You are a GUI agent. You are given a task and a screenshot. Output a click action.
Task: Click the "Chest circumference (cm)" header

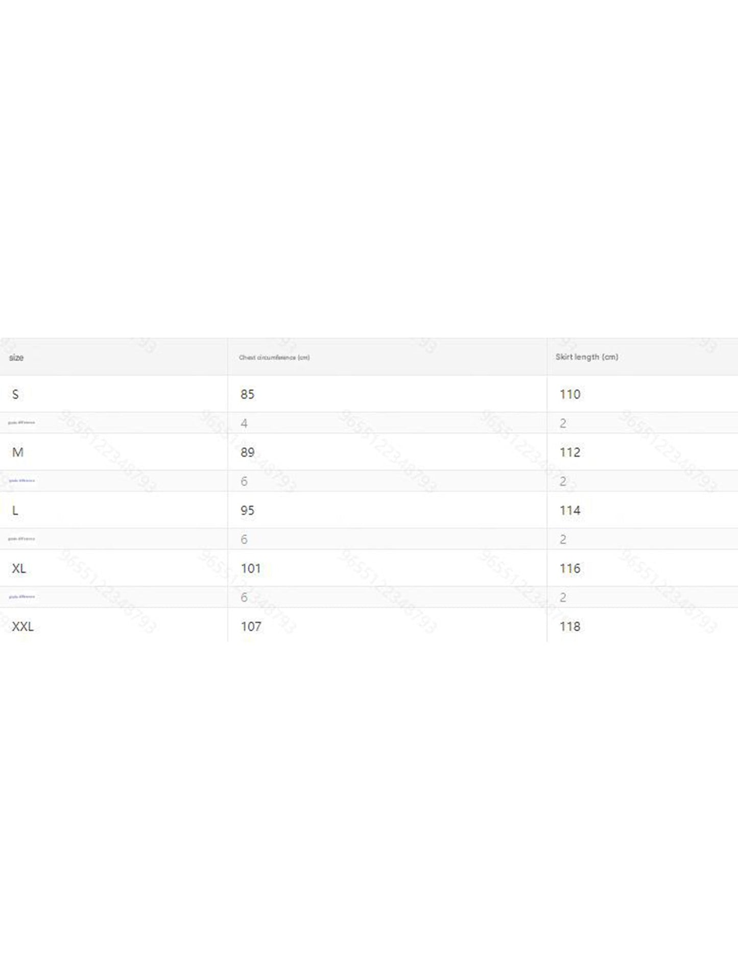274,357
